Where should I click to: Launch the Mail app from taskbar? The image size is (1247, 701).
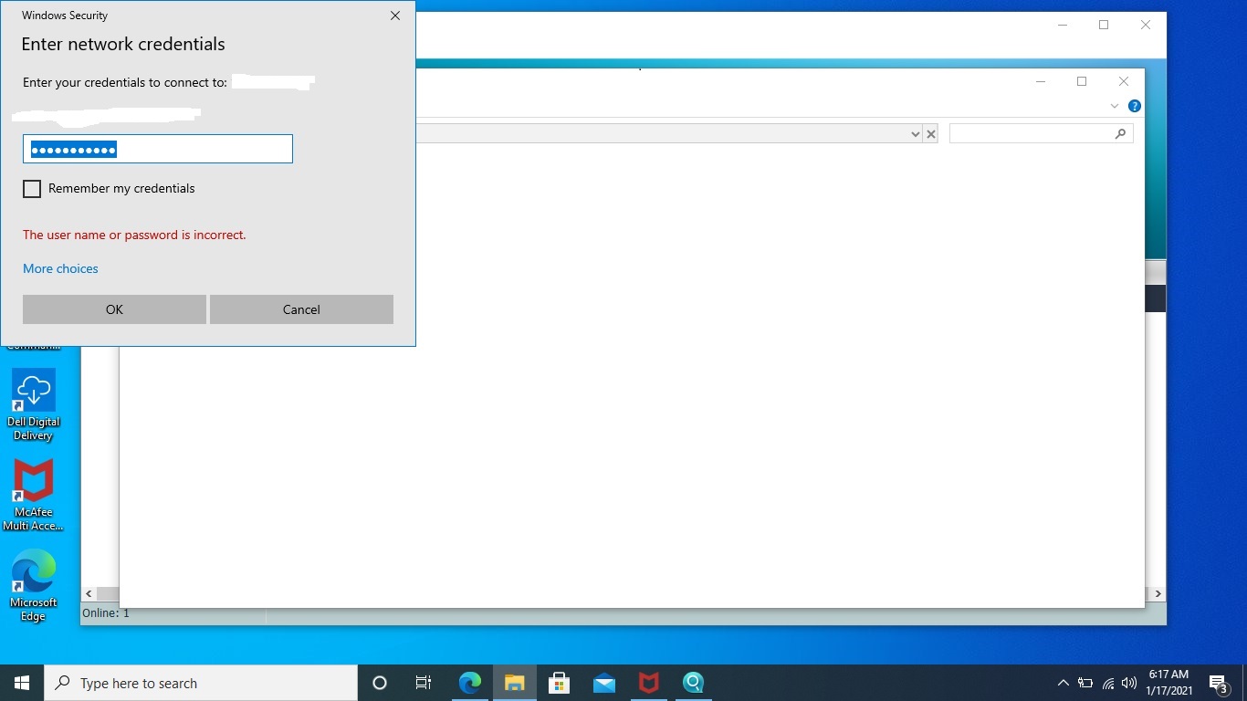603,683
